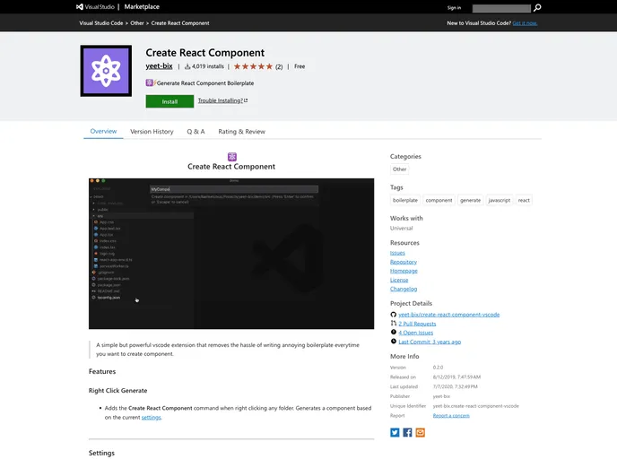Click the five star rating
Image resolution: width=617 pixels, height=459 pixels.
click(x=253, y=66)
